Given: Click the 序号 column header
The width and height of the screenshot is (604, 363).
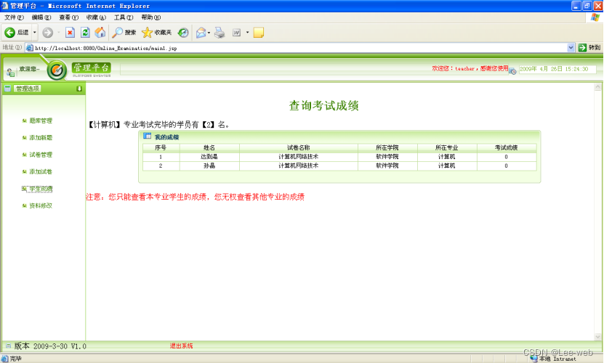Looking at the screenshot, I should tap(161, 147).
